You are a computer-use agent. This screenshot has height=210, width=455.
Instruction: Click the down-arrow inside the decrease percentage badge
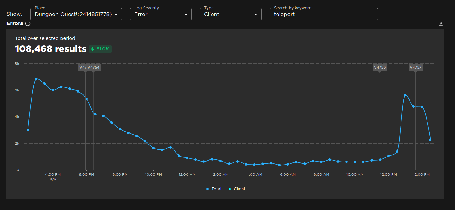click(x=92, y=49)
